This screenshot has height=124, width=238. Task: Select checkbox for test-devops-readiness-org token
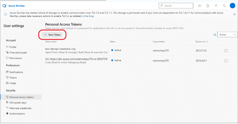[226, 51]
